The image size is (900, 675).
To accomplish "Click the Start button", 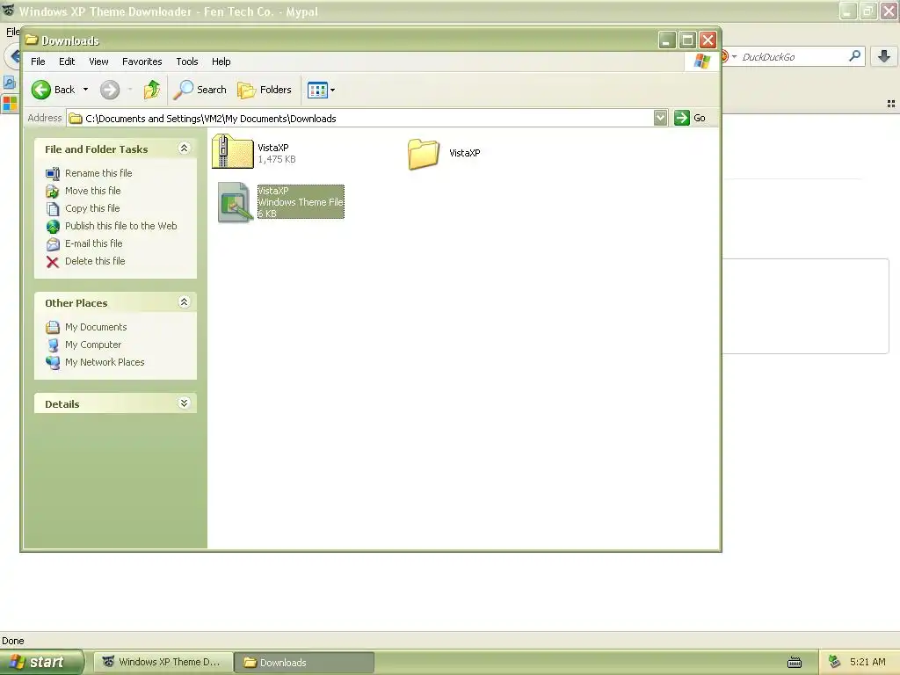I will tap(42, 662).
